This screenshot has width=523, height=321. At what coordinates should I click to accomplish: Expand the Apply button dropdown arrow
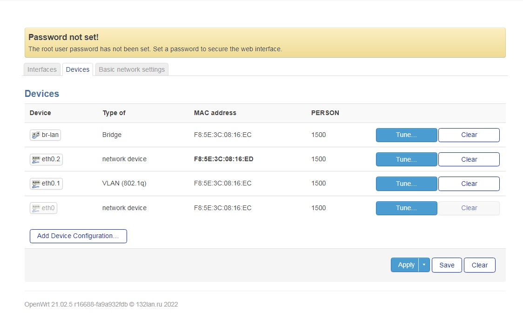click(424, 265)
